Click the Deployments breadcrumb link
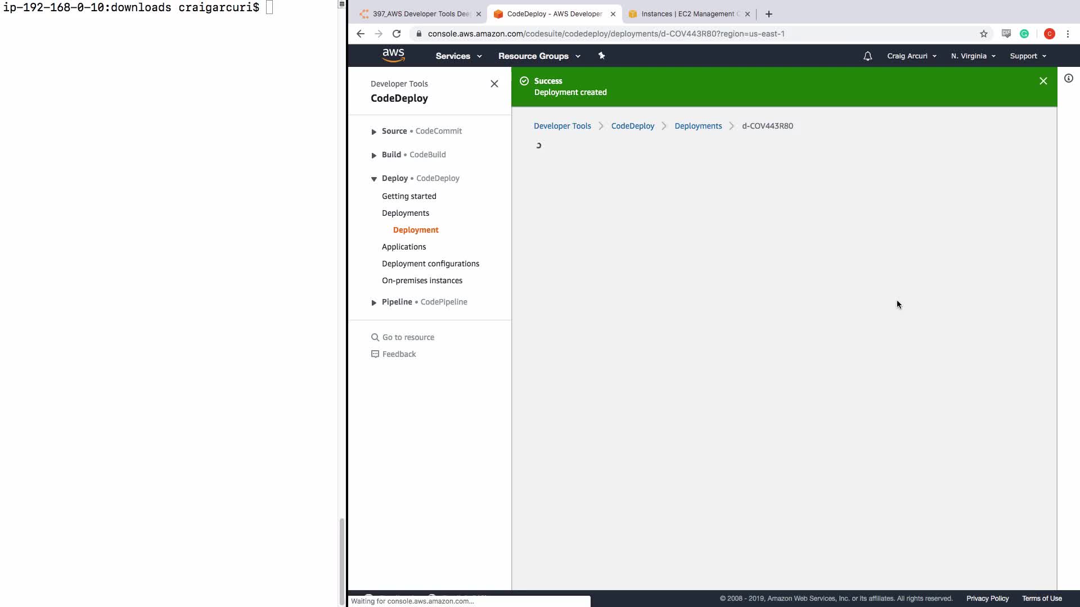This screenshot has width=1080, height=607. pyautogui.click(x=697, y=126)
